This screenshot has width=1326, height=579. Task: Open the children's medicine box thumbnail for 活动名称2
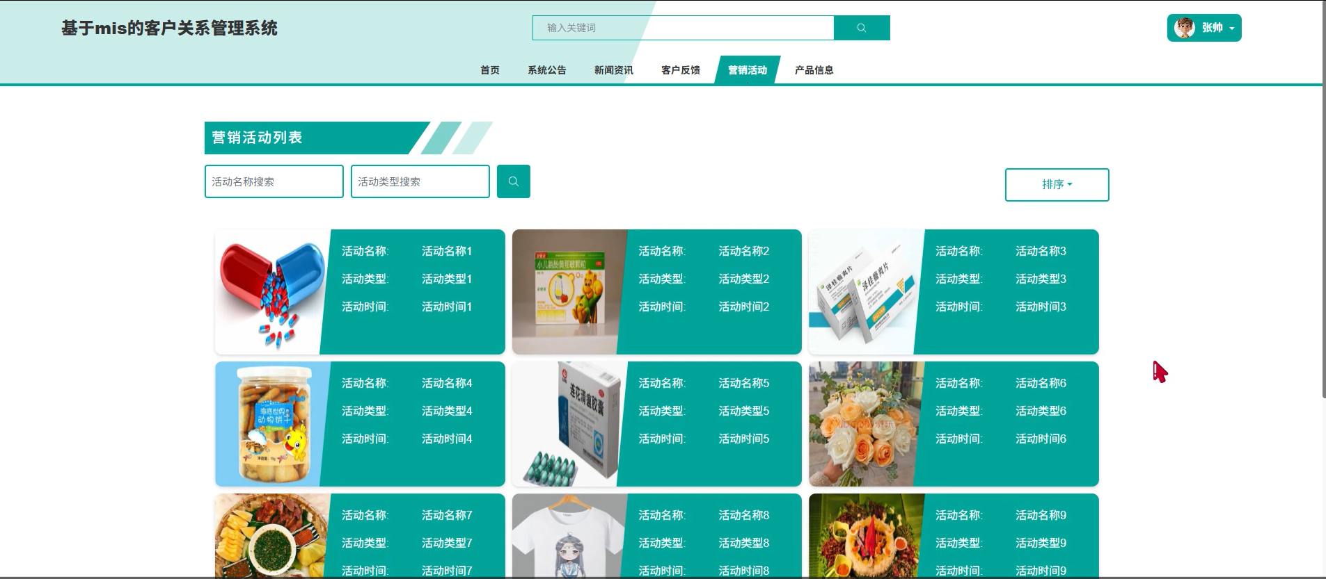click(569, 292)
